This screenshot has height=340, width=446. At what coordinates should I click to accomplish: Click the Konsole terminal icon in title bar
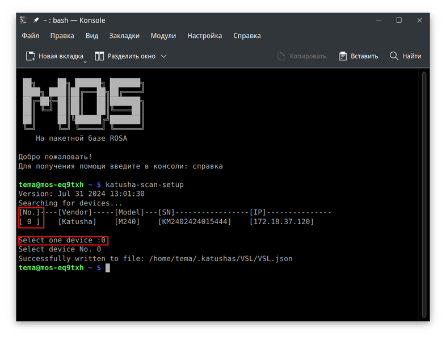click(x=24, y=20)
